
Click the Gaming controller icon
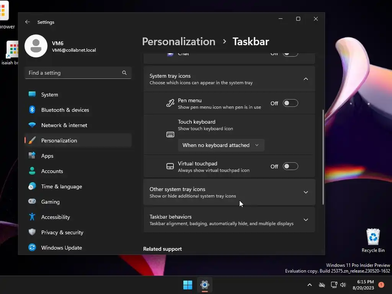32,201
